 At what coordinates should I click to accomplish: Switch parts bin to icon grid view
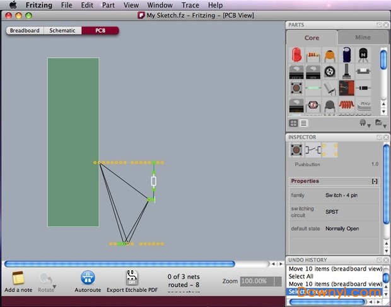coord(294,123)
